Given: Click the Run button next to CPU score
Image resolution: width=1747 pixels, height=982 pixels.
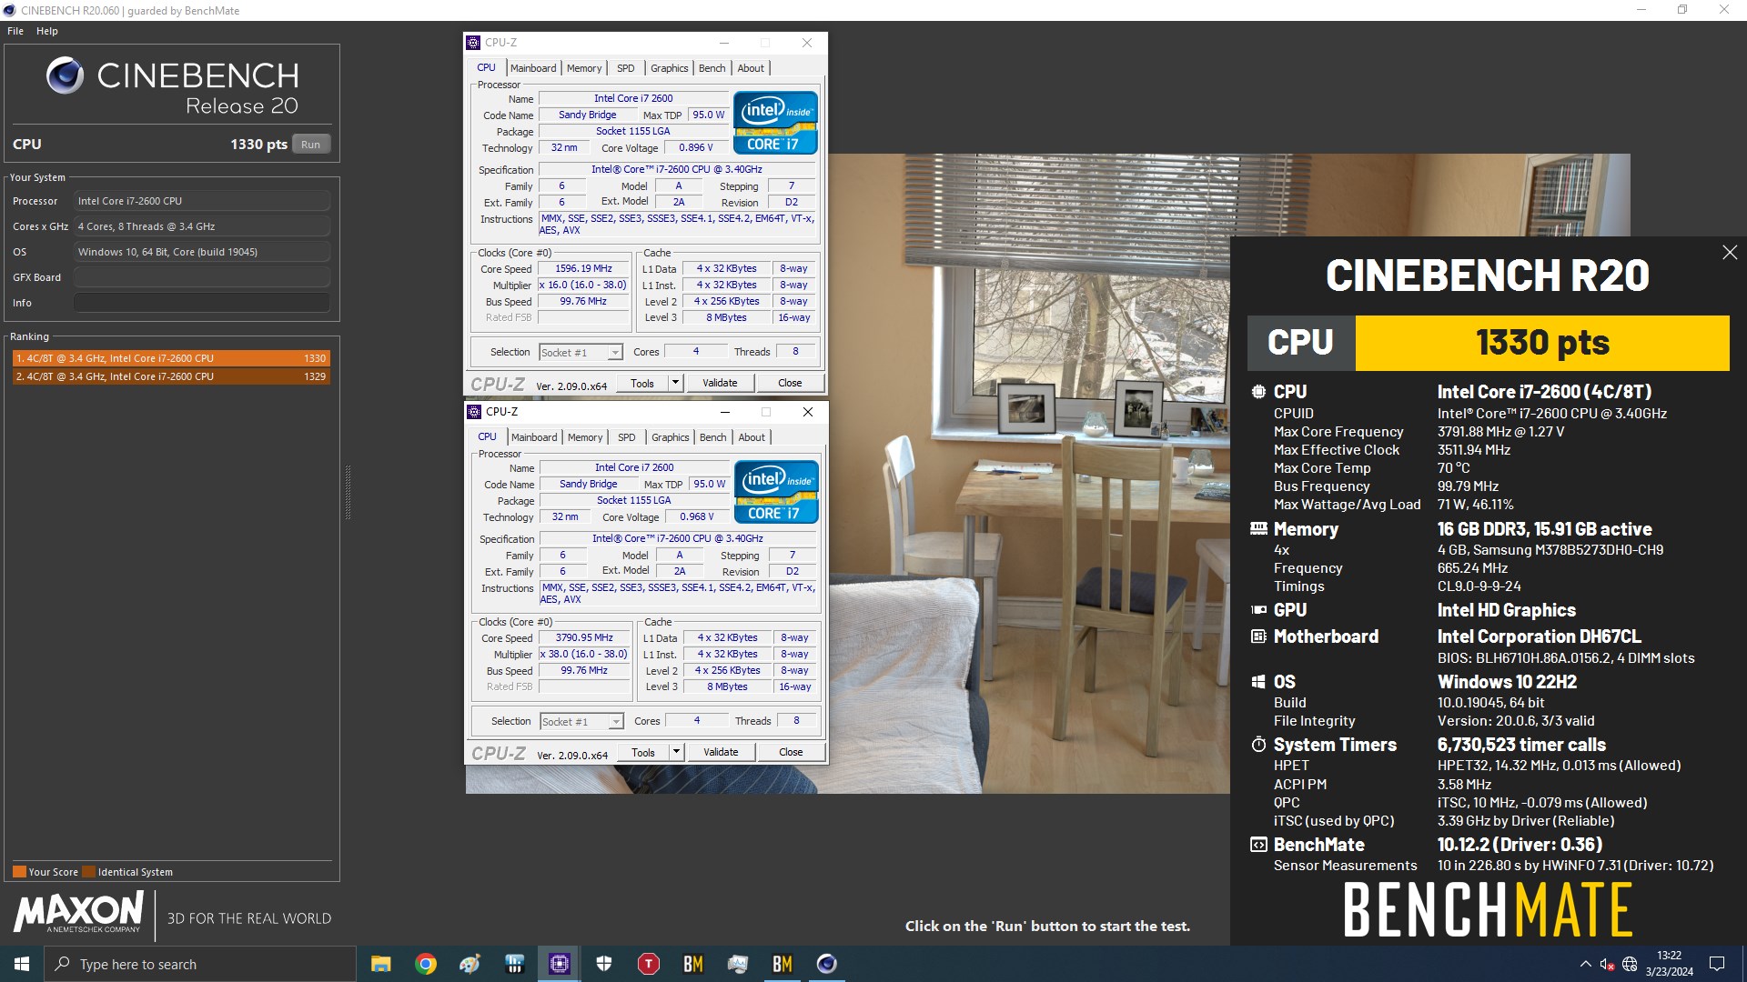Looking at the screenshot, I should [x=310, y=145].
